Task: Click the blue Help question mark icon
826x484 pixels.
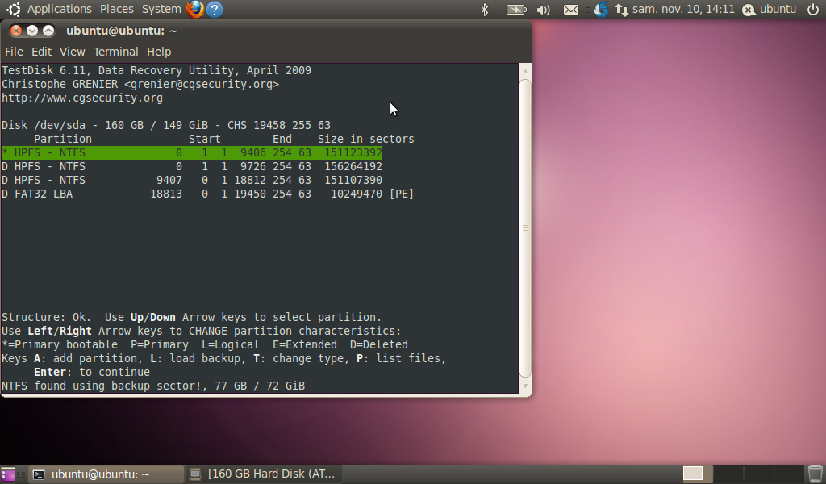Action: pos(215,10)
